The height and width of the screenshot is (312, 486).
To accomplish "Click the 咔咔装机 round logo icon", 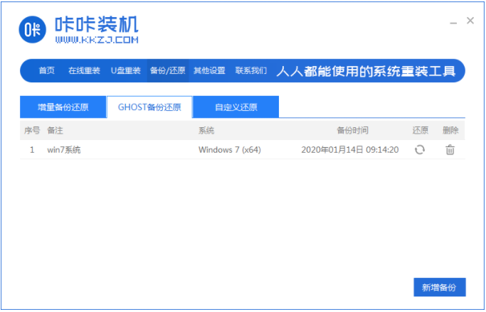I will [33, 29].
